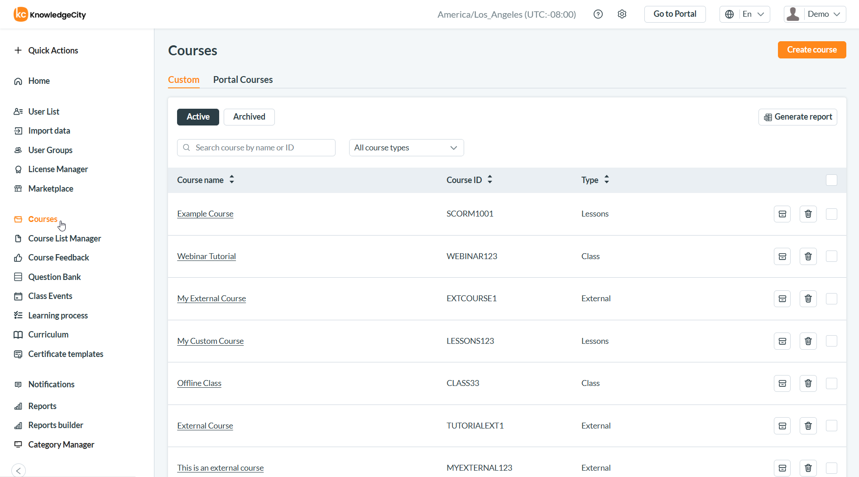Toggle the select-all checkbox in header
The width and height of the screenshot is (859, 477).
tap(831, 180)
